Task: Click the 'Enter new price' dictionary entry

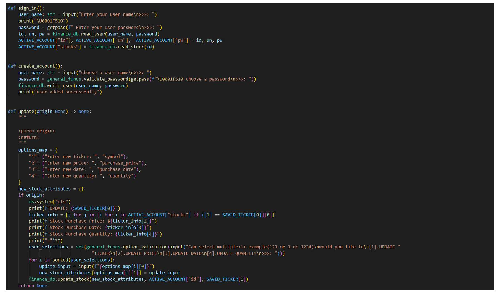Action: (88, 163)
